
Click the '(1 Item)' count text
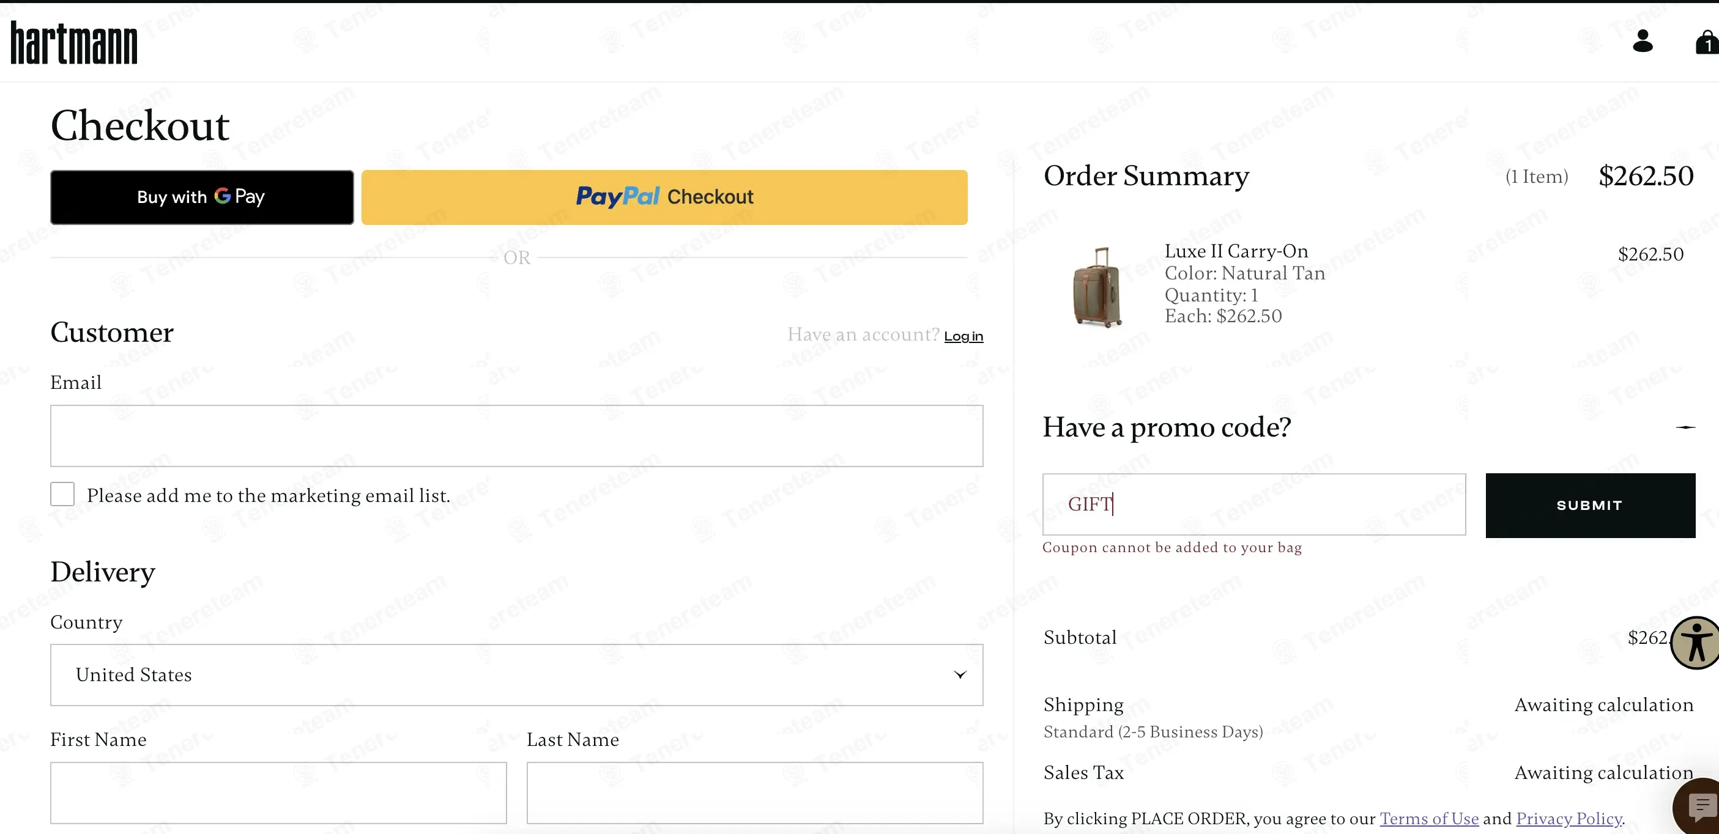coord(1537,177)
